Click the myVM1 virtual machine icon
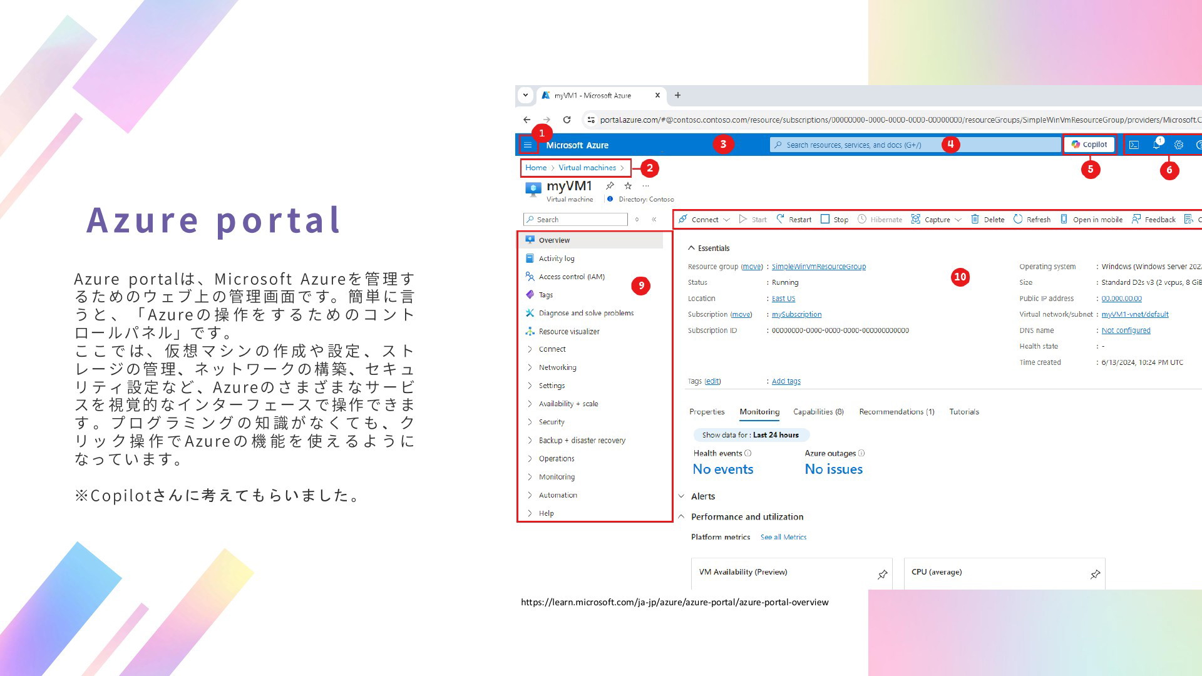Screen dimensions: 1202x676 533,190
